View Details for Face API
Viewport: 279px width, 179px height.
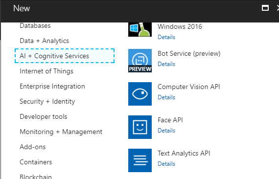(166, 131)
